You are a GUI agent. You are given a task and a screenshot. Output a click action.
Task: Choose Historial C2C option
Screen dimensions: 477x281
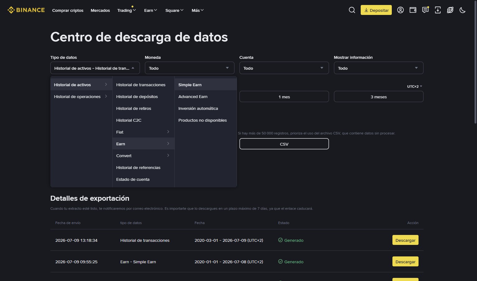(143, 120)
